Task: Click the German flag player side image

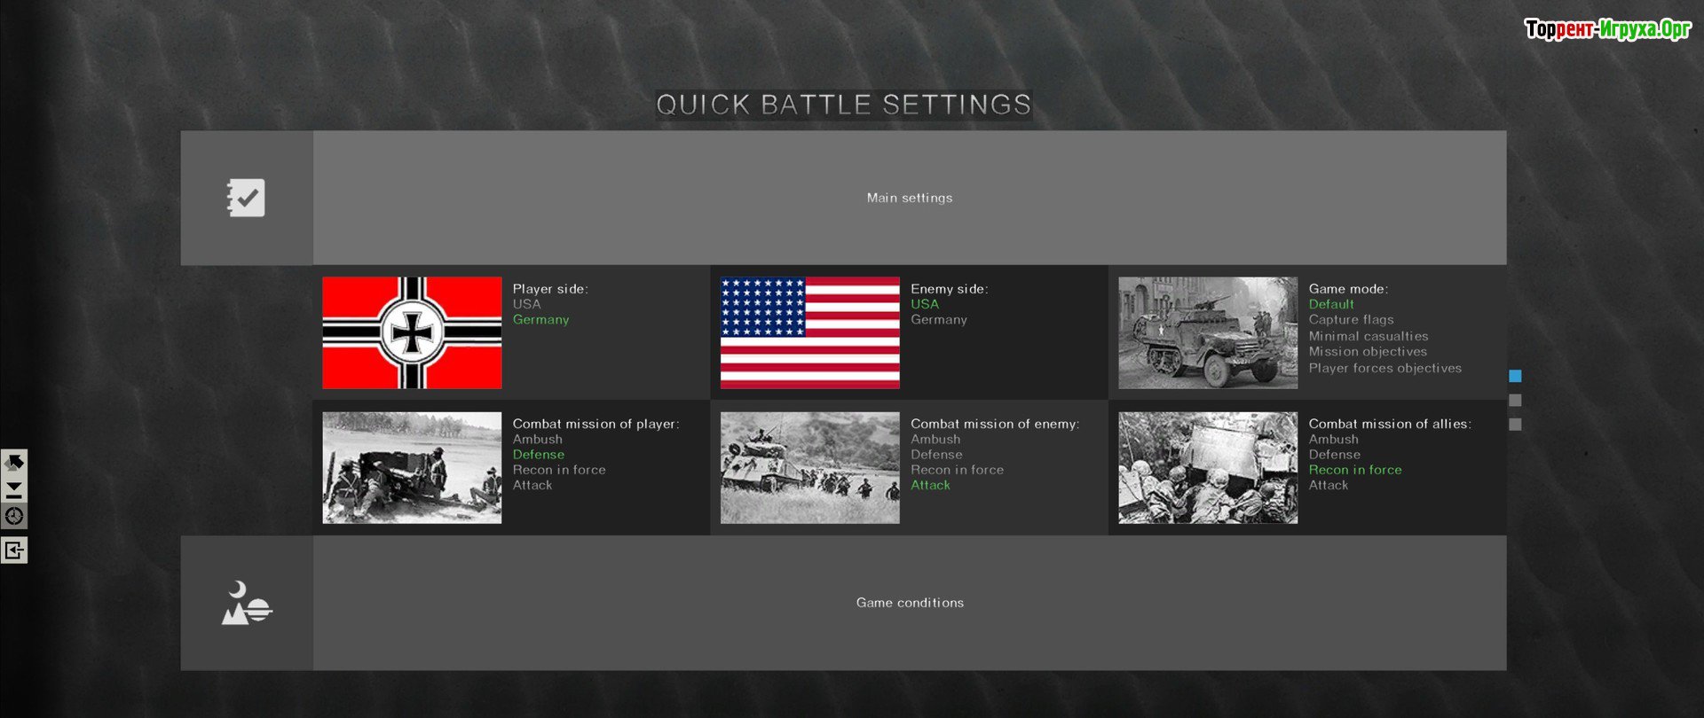Action: [412, 332]
